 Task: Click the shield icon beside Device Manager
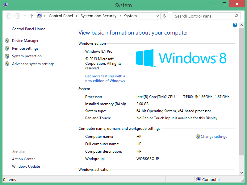pos(7,41)
